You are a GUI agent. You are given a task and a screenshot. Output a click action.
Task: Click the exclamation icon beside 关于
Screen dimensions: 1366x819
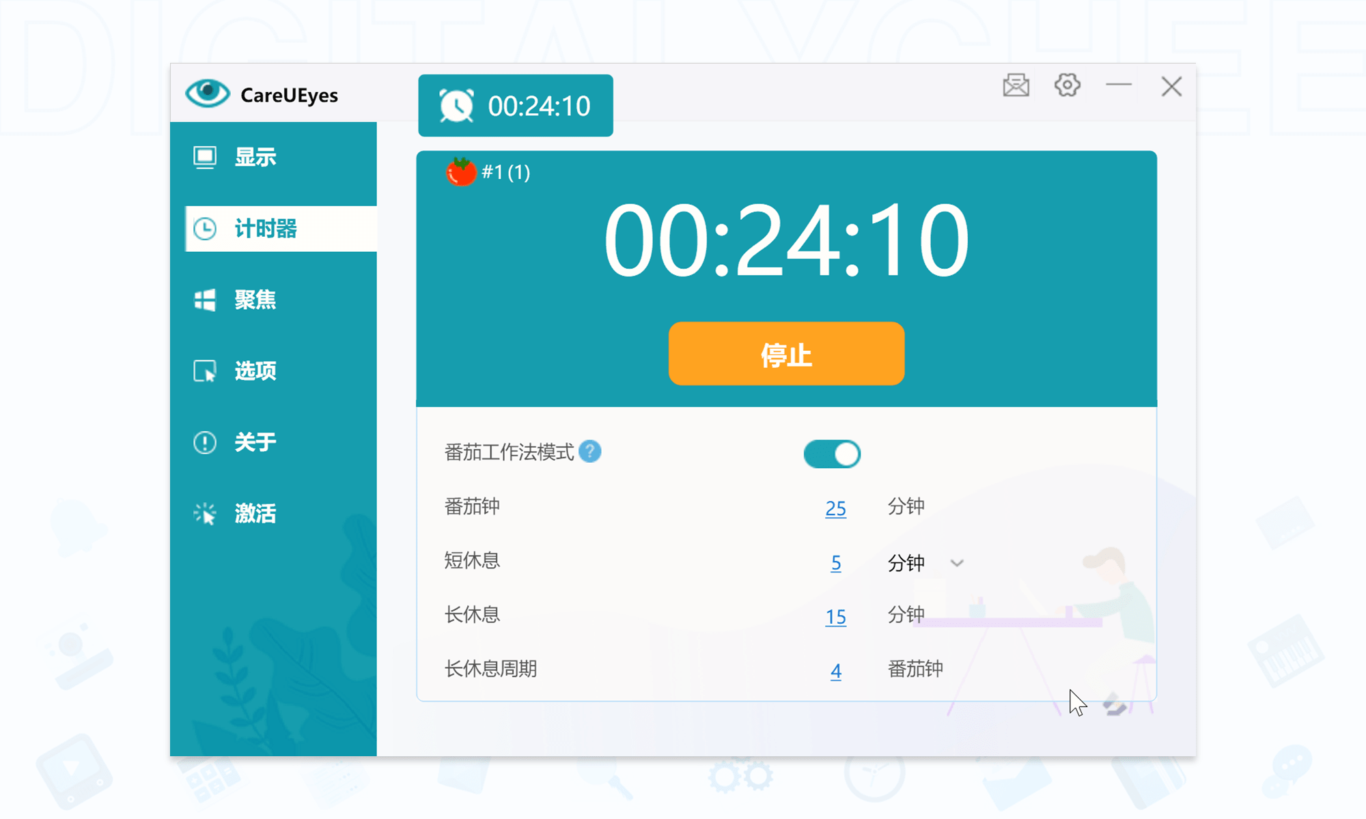[205, 442]
